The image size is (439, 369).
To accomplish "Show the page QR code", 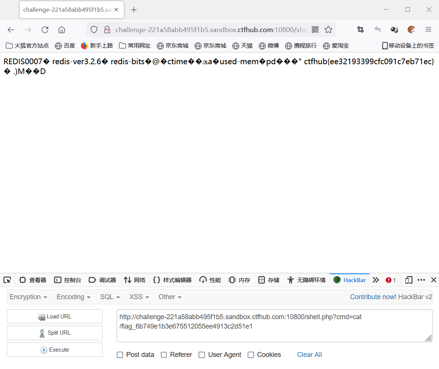I will tap(315, 29).
